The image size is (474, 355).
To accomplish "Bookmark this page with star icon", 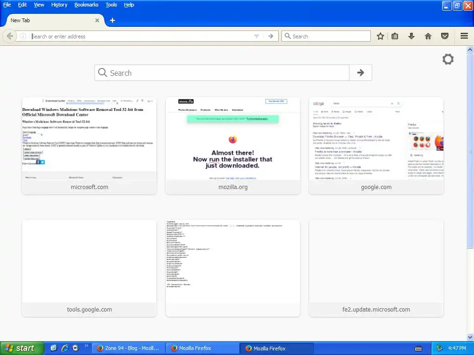I will [x=380, y=36].
